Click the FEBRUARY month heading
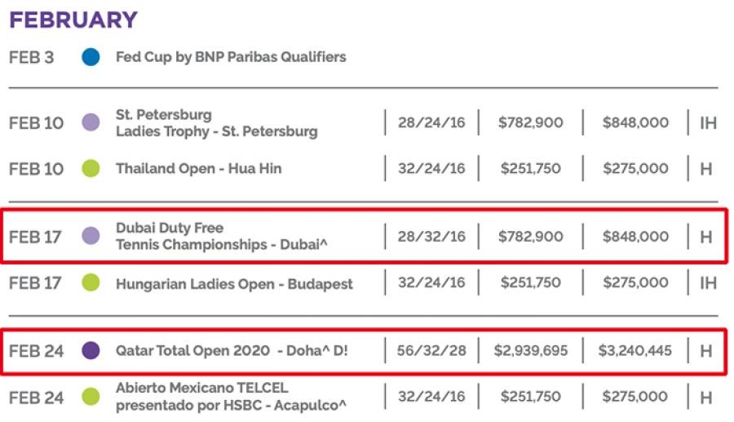 73,20
